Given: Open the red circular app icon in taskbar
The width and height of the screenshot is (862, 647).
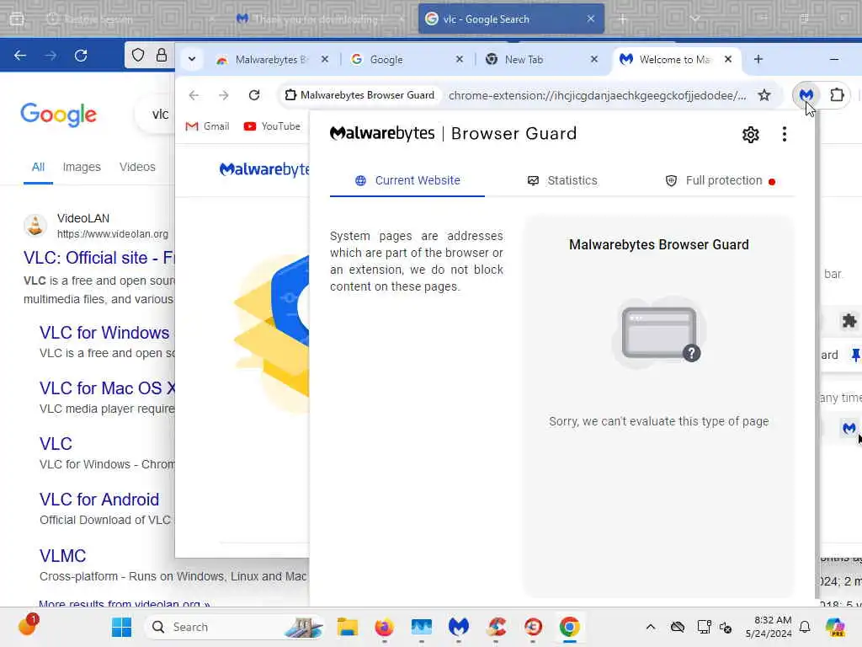Looking at the screenshot, I should pyautogui.click(x=533, y=627).
